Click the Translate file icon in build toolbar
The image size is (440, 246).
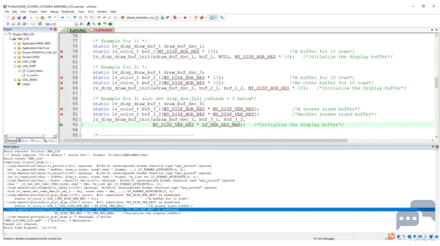[8, 24]
